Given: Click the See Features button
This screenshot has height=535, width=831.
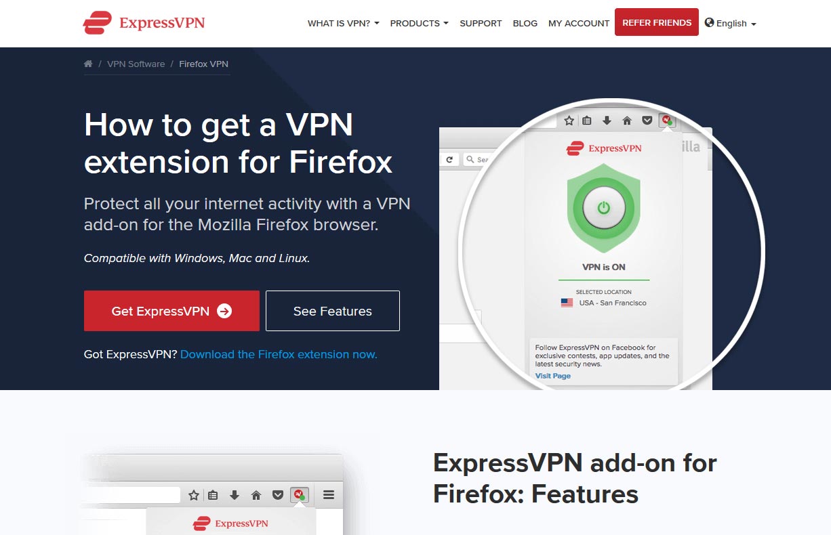Looking at the screenshot, I should (x=333, y=311).
